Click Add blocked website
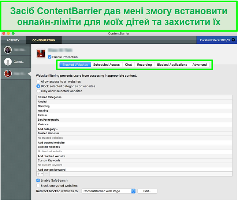This screenshot has height=200, width=238. [52, 156]
